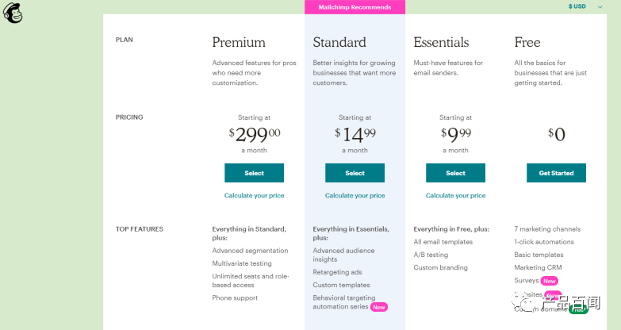Click the New badge beside Surveys
This screenshot has width=621, height=330.
[x=550, y=281]
